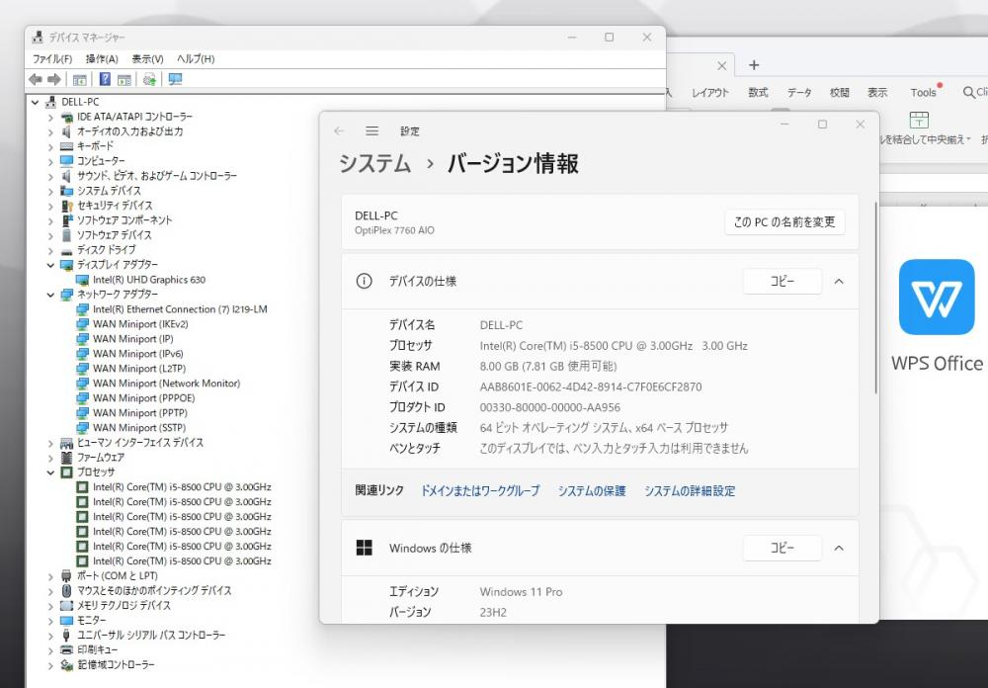988x688 pixels.
Task: Collapse the デバイスの仕様 section chevron
Action: [839, 282]
